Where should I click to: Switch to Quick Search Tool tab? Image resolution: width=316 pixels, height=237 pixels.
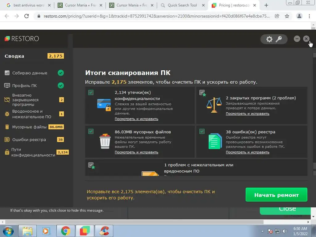click(x=182, y=5)
